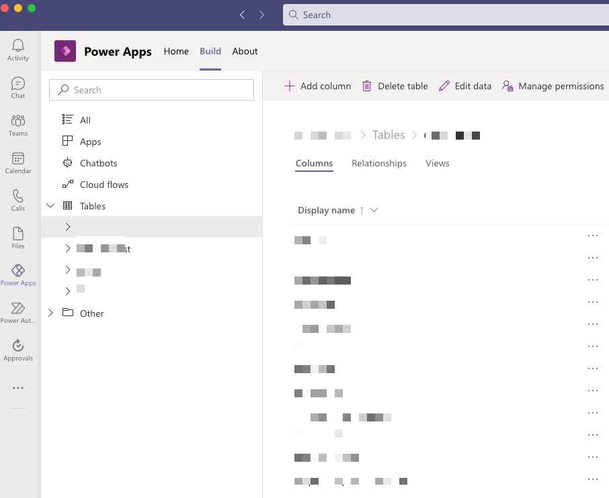Viewport: 609px width, 498px height.
Task: Click the Tables breadcrumb link
Action: point(389,135)
